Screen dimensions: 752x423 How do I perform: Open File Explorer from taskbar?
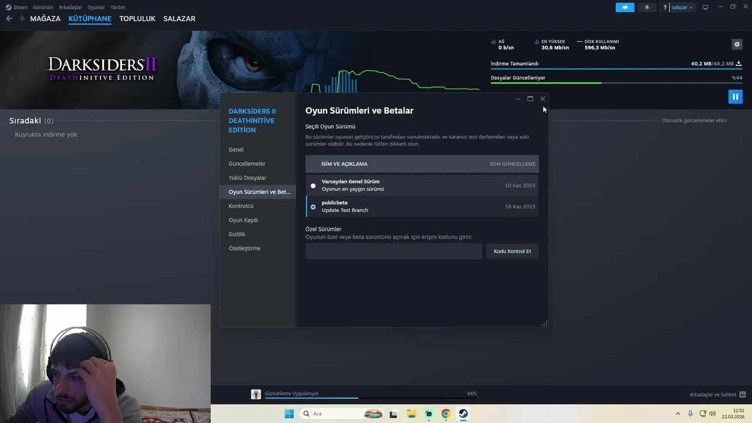(x=411, y=414)
